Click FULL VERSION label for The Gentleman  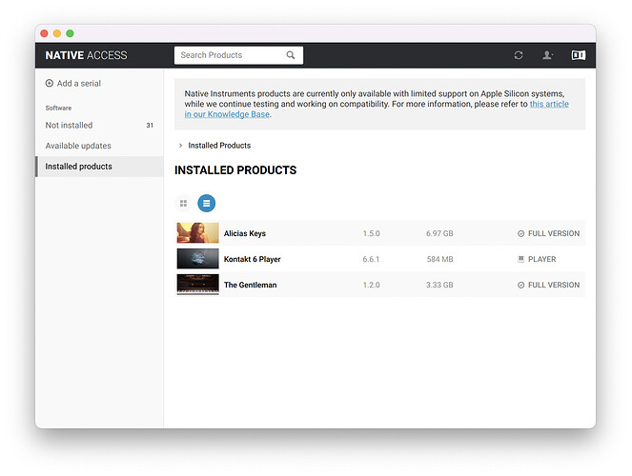click(x=554, y=285)
